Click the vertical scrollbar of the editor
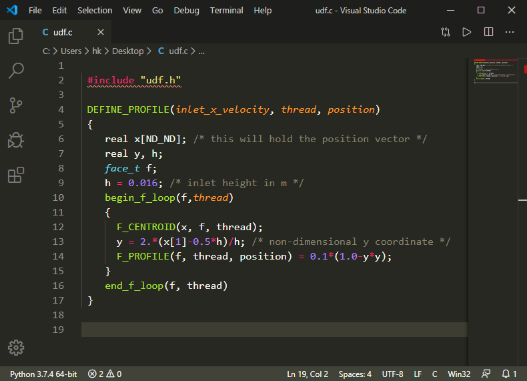 click(x=522, y=212)
